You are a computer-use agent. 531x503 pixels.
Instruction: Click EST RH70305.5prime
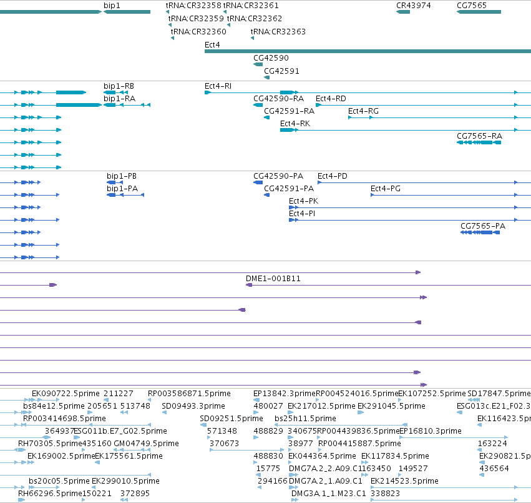click(x=50, y=444)
